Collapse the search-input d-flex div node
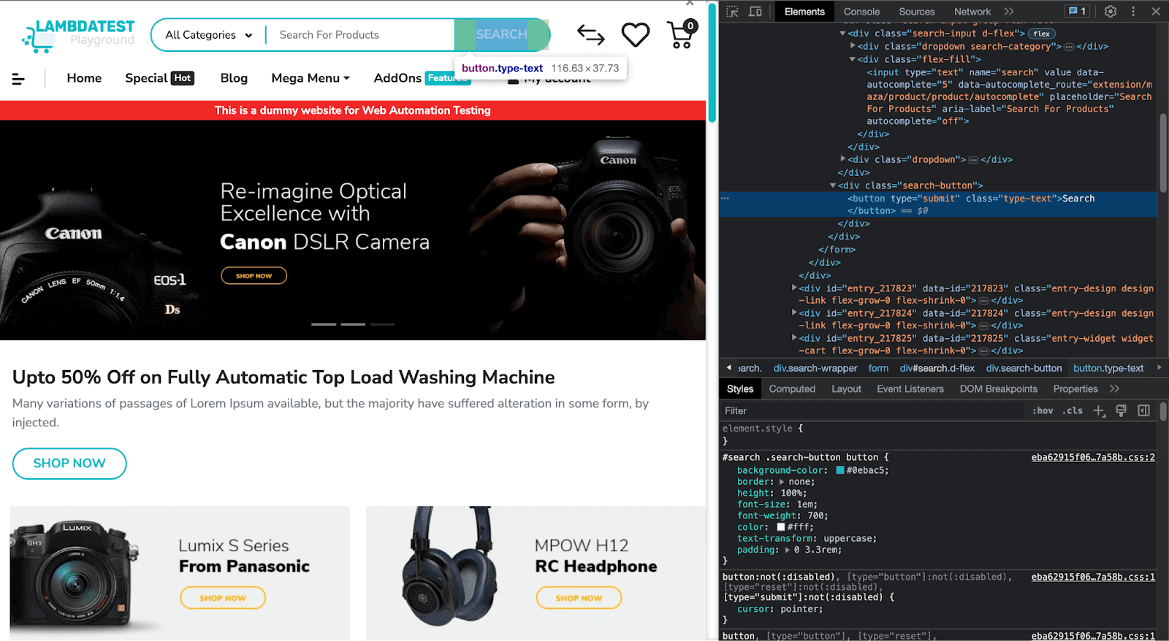 842,34
